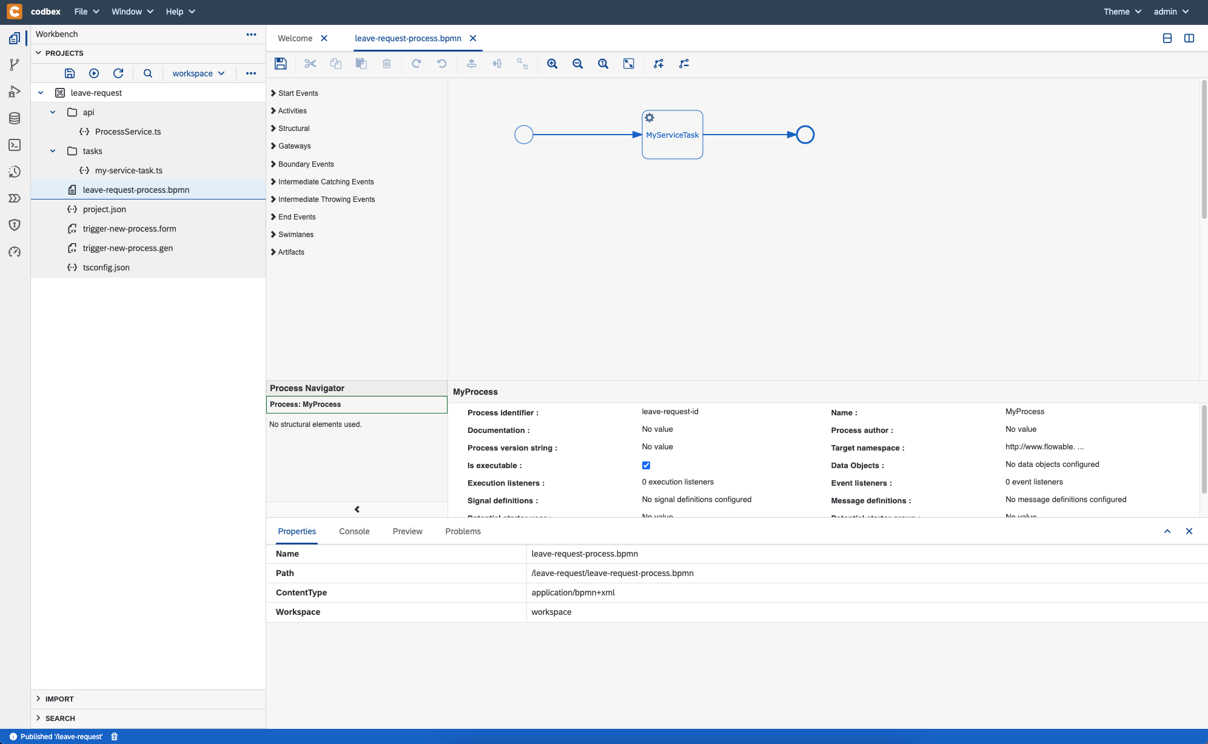Click the MyServiceTask node on canvas
Image resolution: width=1208 pixels, height=744 pixels.
pos(672,135)
